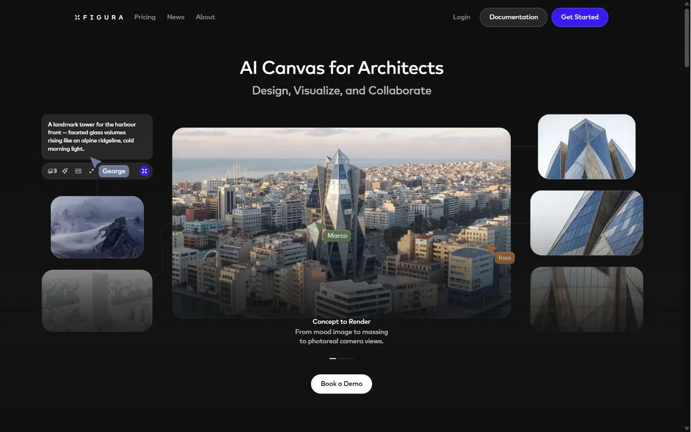Open the dim bottom-right facade thumbnail
The width and height of the screenshot is (691, 432).
click(587, 299)
